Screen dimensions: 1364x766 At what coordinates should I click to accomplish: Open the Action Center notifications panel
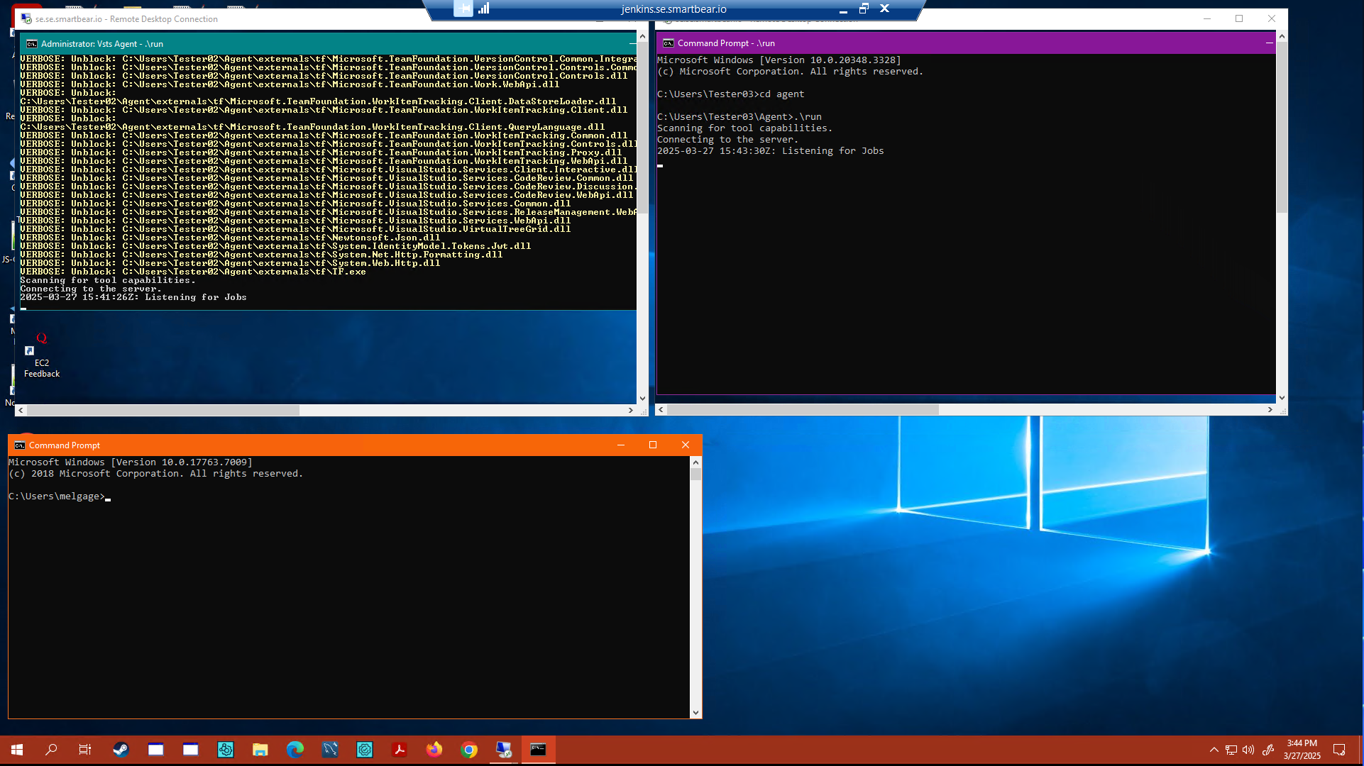1340,750
